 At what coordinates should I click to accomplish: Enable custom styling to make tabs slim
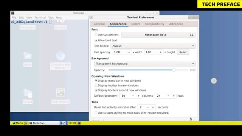click(x=96, y=113)
